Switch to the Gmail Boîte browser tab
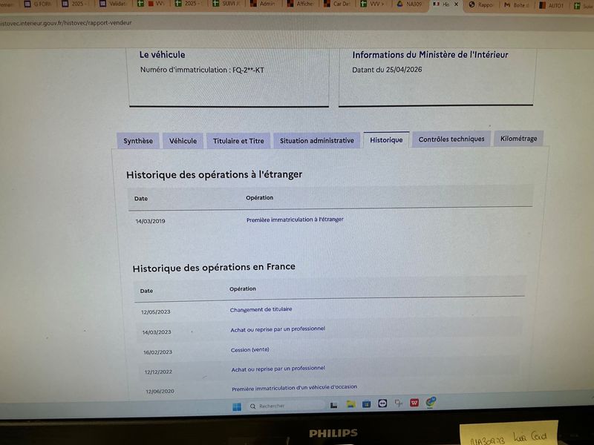This screenshot has width=594, height=445. point(516,5)
